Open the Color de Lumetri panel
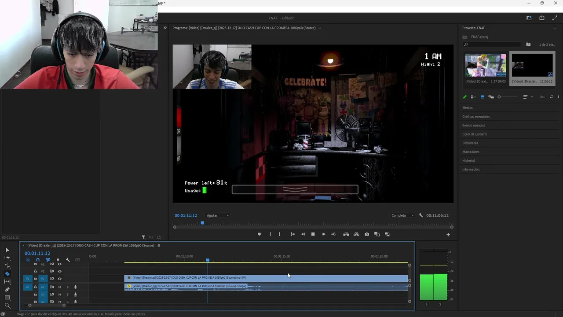Viewport: 563px width, 317px height. [x=474, y=134]
